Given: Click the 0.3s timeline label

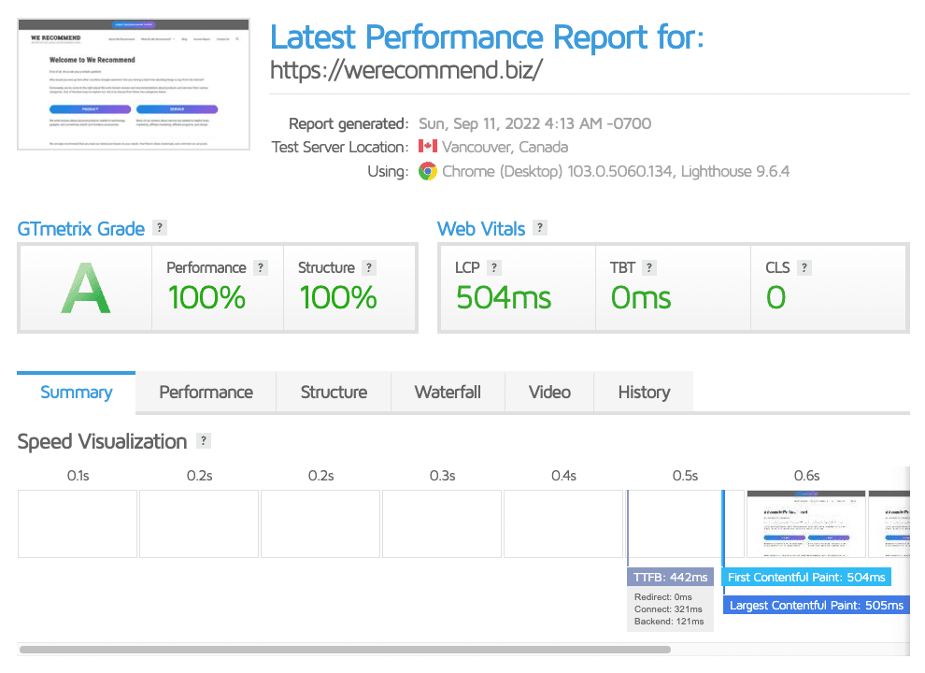Looking at the screenshot, I should tap(442, 476).
